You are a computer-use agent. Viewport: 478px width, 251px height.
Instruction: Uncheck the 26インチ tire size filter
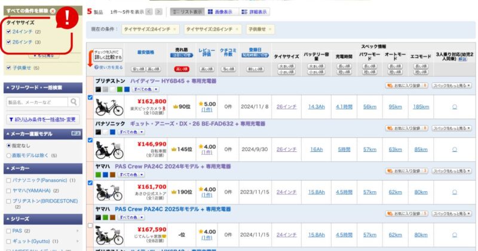coord(8,42)
